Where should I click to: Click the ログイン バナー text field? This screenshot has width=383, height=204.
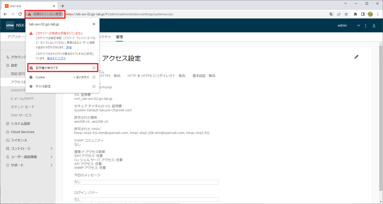[x=146, y=200]
